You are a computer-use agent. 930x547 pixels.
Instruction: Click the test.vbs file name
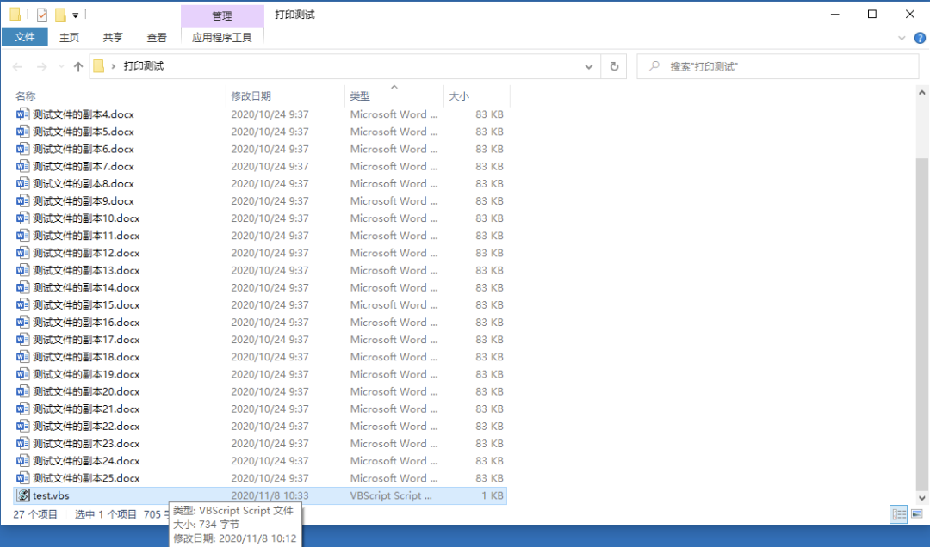click(51, 495)
